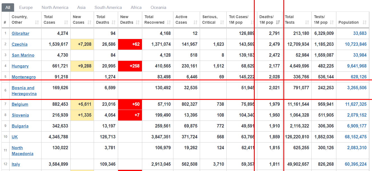Click Hungary's red +258 new deaths cell
The height and width of the screenshot is (171, 372).
pyautogui.click(x=130, y=66)
